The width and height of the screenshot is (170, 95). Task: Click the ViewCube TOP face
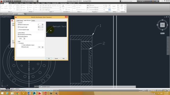pyautogui.click(x=162, y=25)
